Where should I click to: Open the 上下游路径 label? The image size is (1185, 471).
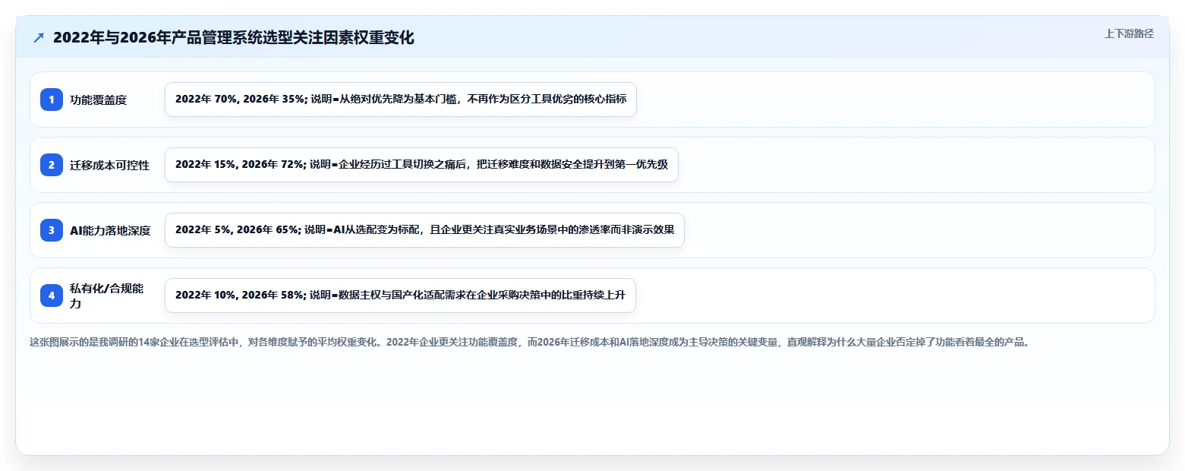point(1129,33)
